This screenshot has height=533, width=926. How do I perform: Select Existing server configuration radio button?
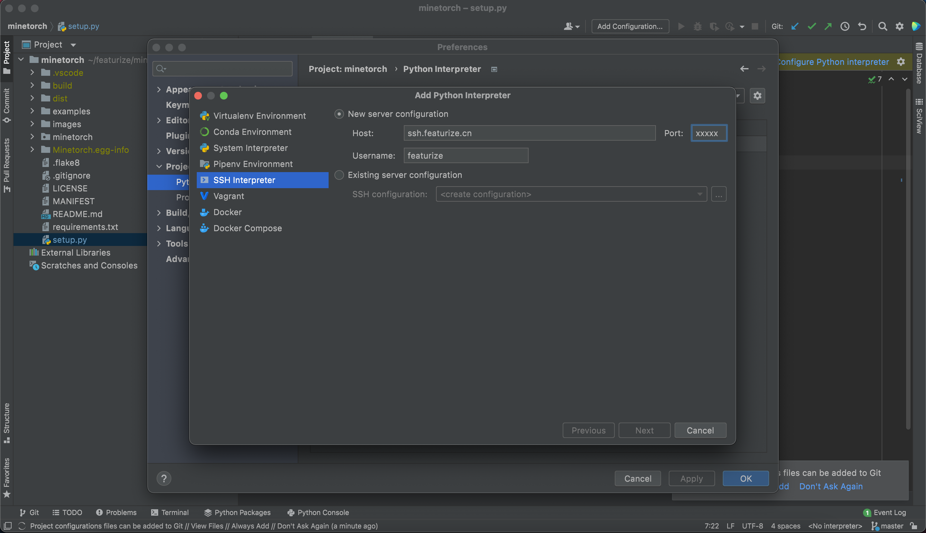pyautogui.click(x=339, y=175)
